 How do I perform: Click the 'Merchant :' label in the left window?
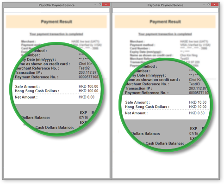tap(29, 42)
